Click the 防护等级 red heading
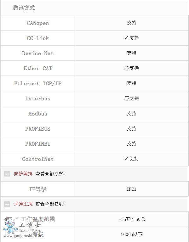 tap(23, 174)
